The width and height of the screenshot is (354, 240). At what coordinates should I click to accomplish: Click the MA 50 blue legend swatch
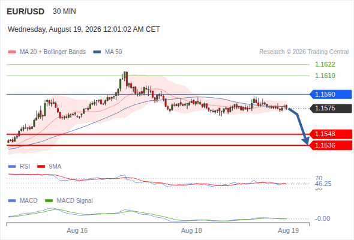[x=97, y=52]
